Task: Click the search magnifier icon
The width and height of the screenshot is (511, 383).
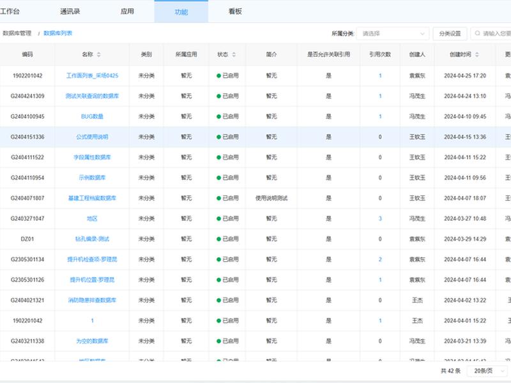Action: pos(477,33)
